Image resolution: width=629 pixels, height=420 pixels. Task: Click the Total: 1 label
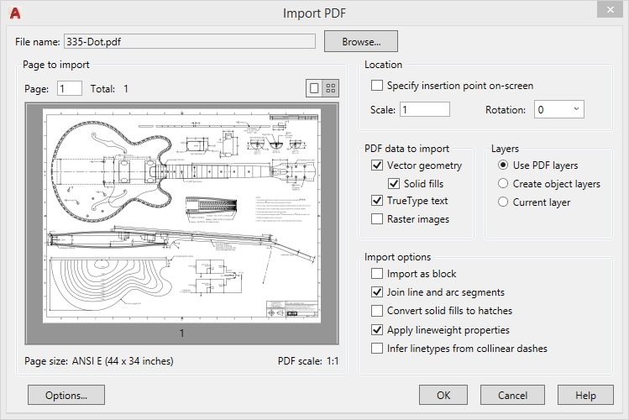[x=109, y=89]
